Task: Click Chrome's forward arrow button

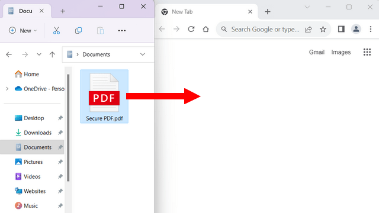Action: point(176,29)
